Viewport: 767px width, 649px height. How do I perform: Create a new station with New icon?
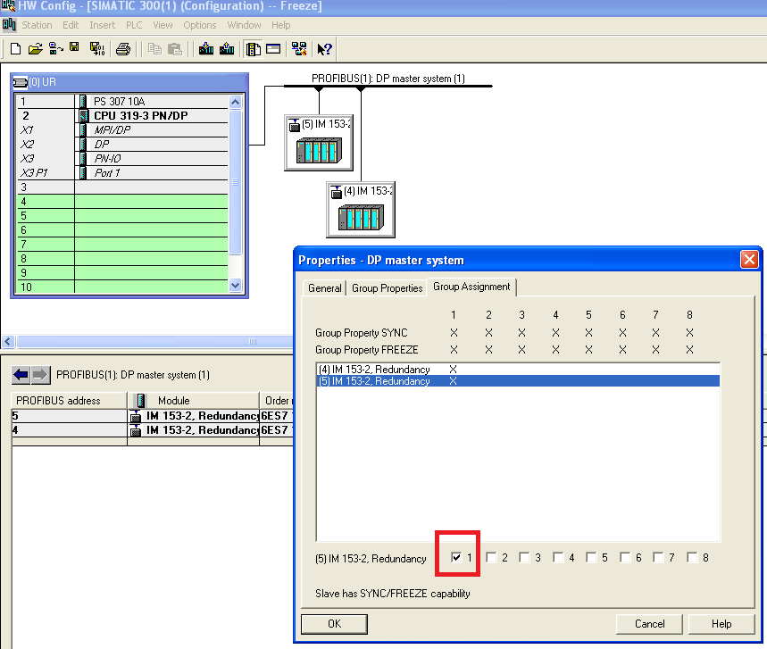point(15,49)
